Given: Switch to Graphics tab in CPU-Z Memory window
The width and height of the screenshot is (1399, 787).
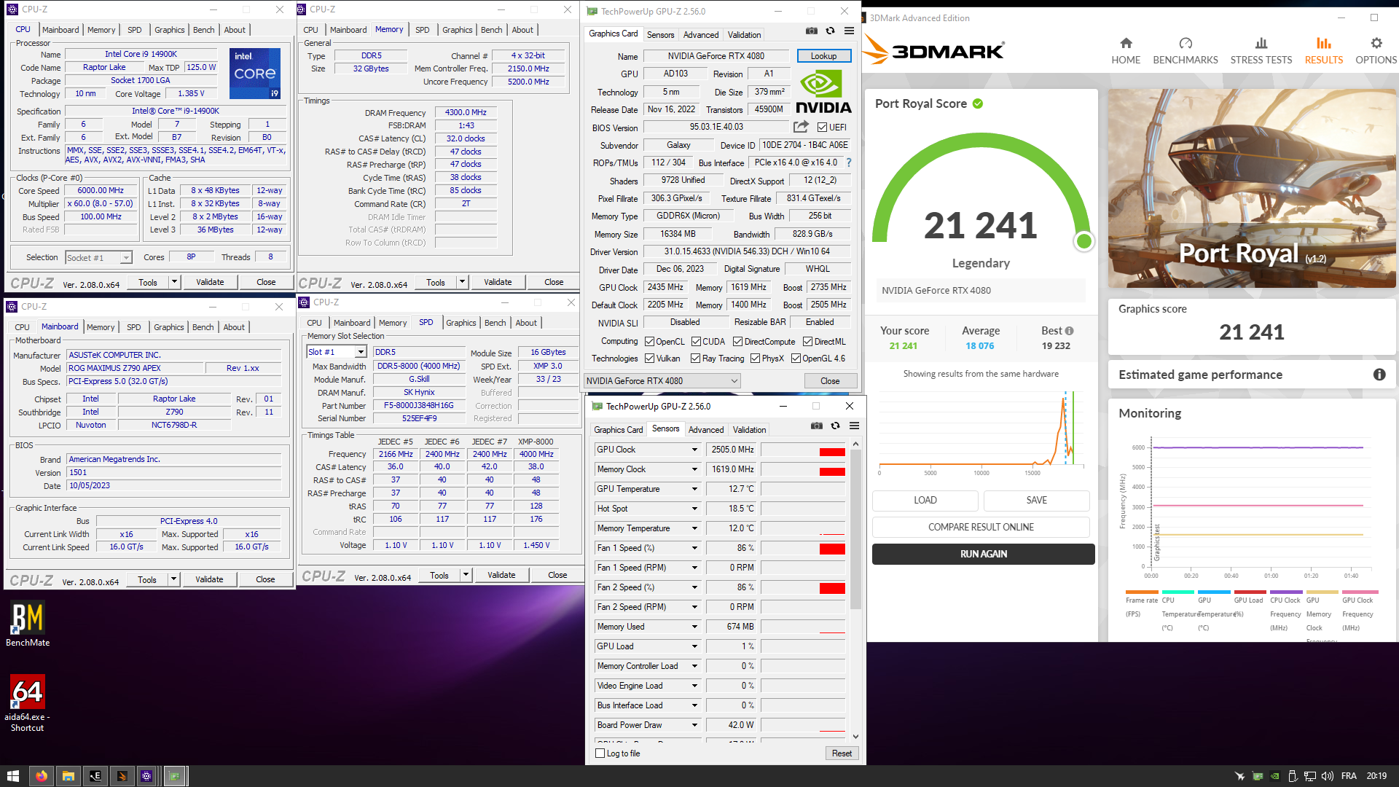Looking at the screenshot, I should click(458, 30).
